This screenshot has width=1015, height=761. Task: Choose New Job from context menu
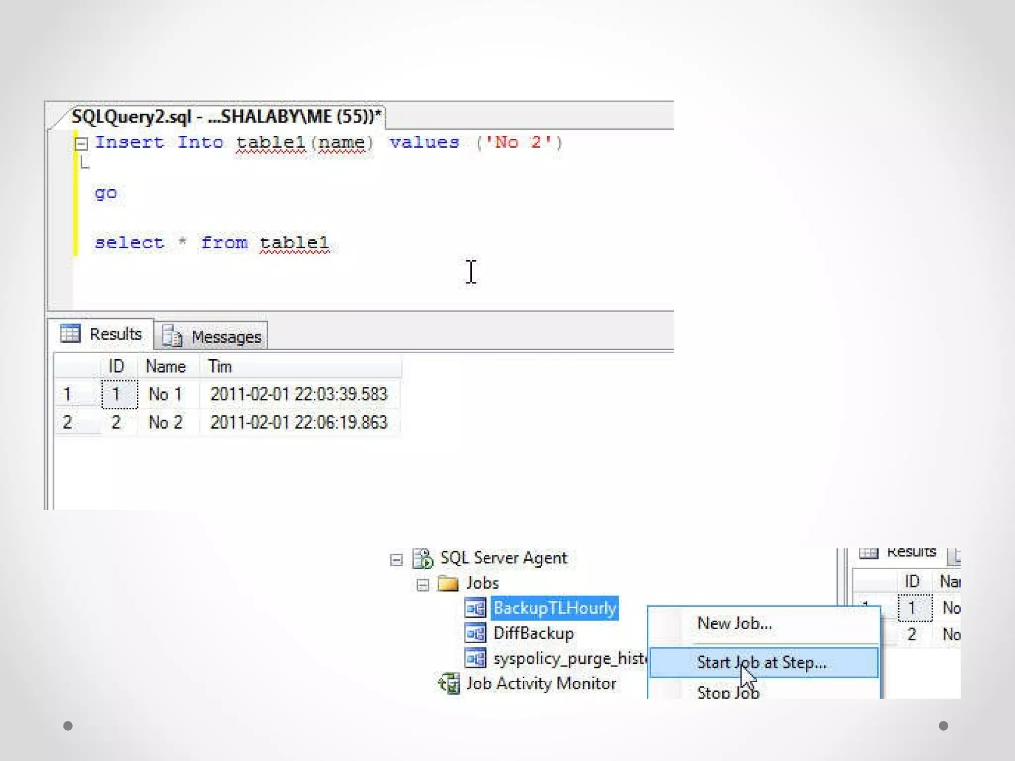(734, 623)
